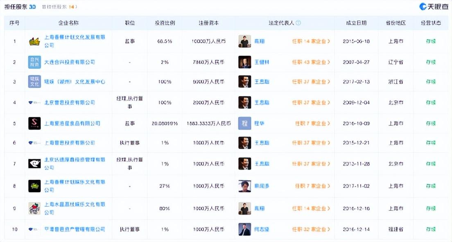Click the company logo in row 9
The height and width of the screenshot is (242, 452).
[34, 208]
